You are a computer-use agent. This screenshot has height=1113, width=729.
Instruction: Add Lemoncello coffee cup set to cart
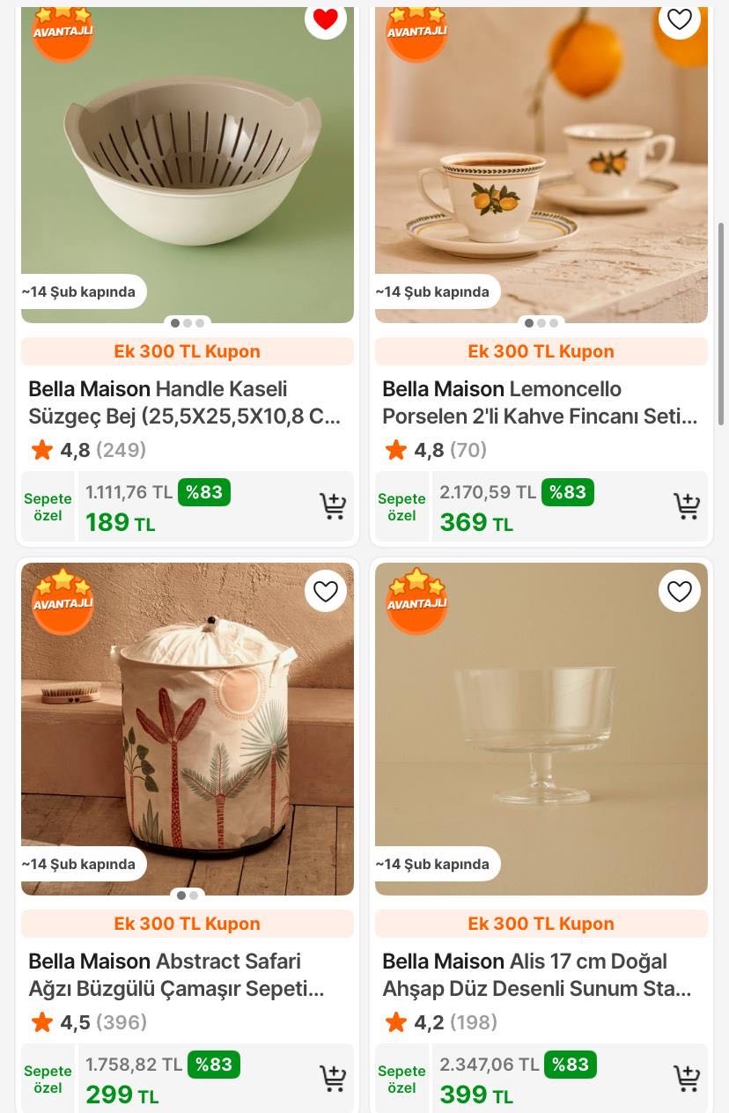coord(686,506)
